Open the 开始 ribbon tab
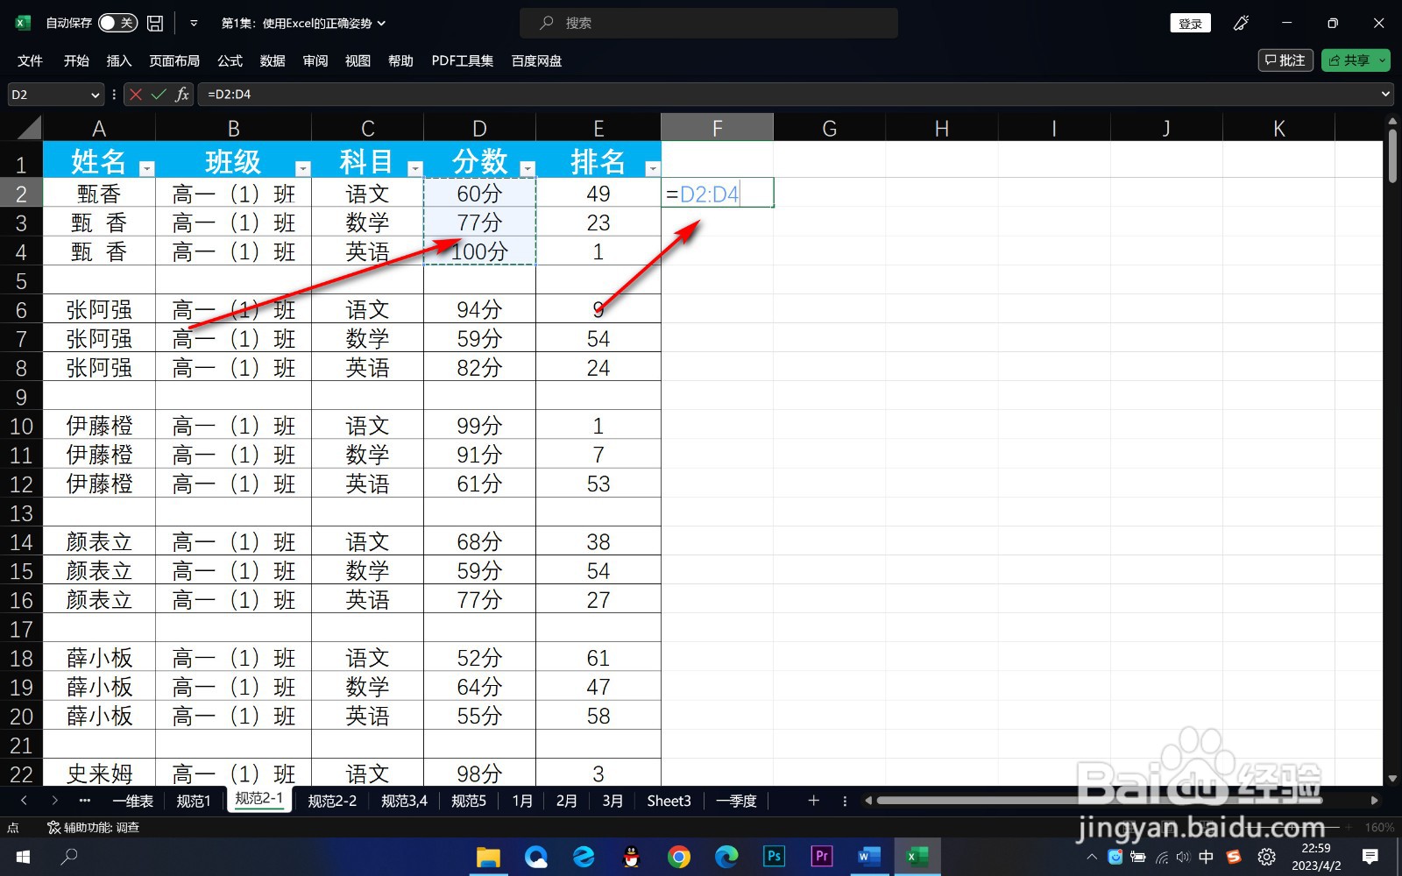1402x876 pixels. (76, 60)
